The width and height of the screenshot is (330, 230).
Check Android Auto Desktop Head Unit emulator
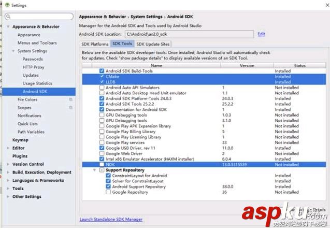click(102, 93)
